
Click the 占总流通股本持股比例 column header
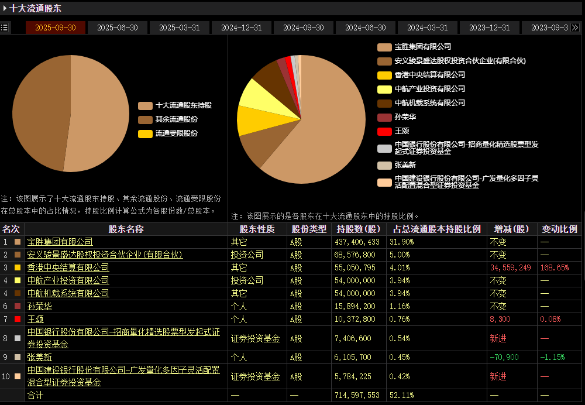point(437,229)
